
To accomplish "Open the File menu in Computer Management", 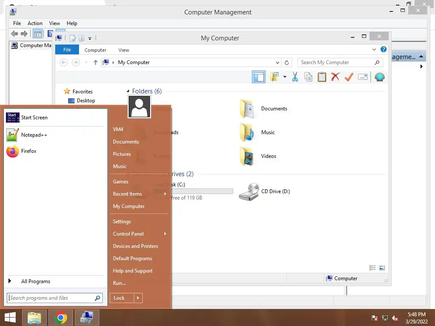I will 17,23.
